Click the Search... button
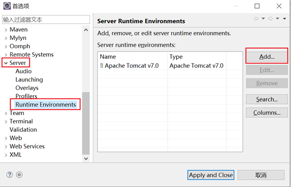The height and width of the screenshot is (187, 291). click(267, 99)
